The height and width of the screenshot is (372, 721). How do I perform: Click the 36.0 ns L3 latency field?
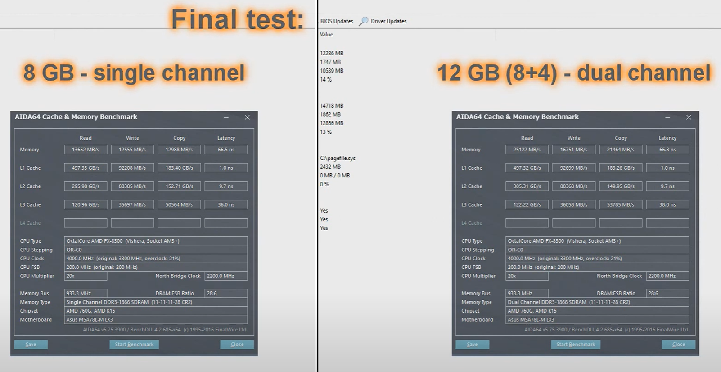coord(226,205)
